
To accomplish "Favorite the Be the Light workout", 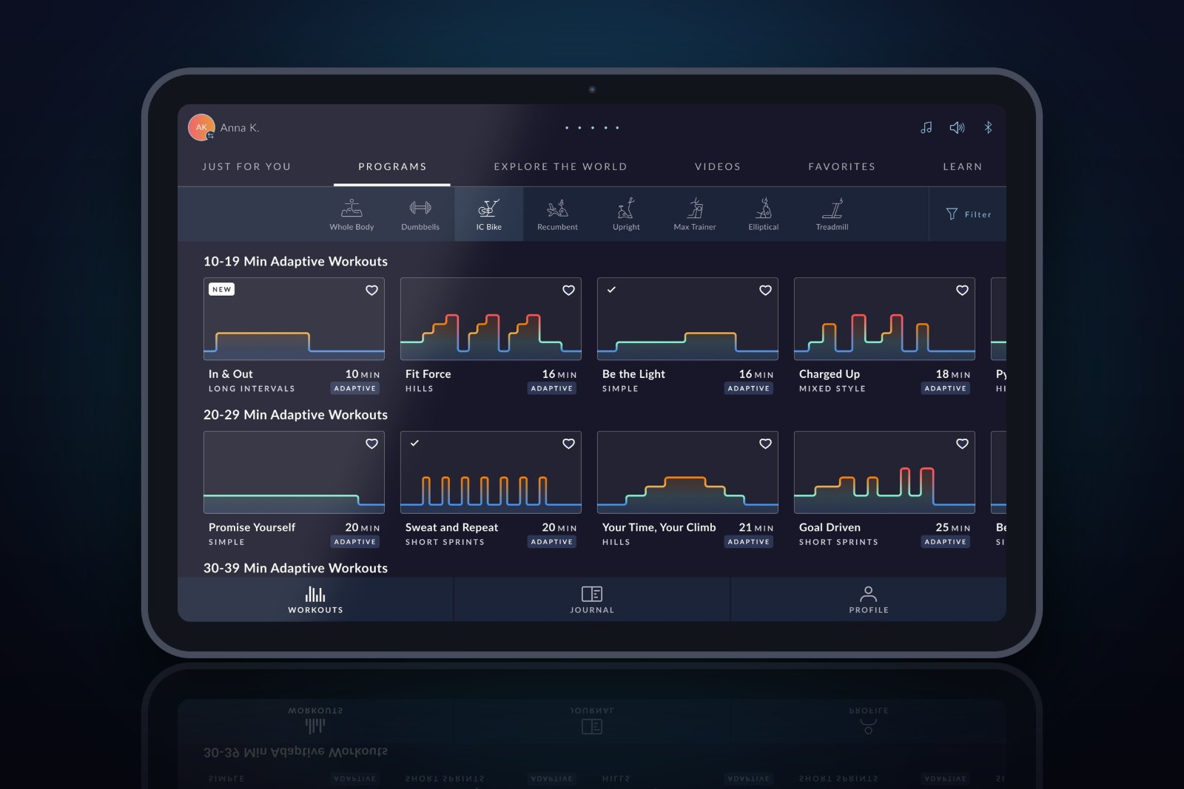I will click(765, 290).
